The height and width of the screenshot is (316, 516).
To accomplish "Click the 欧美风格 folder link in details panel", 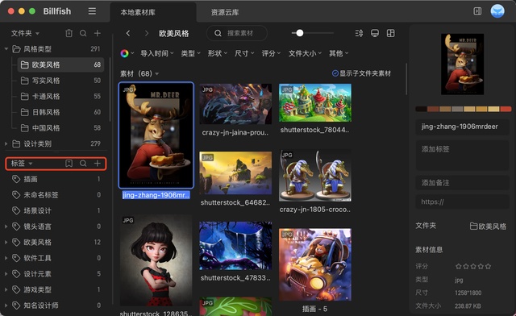I will [488, 227].
